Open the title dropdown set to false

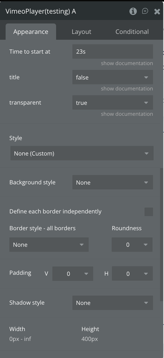pyautogui.click(x=112, y=77)
